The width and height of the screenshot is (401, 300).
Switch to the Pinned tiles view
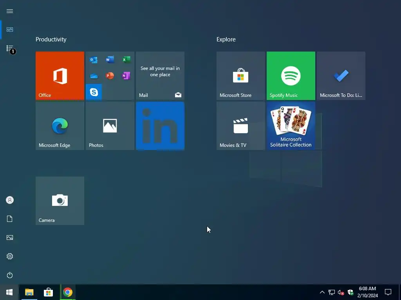click(x=10, y=30)
